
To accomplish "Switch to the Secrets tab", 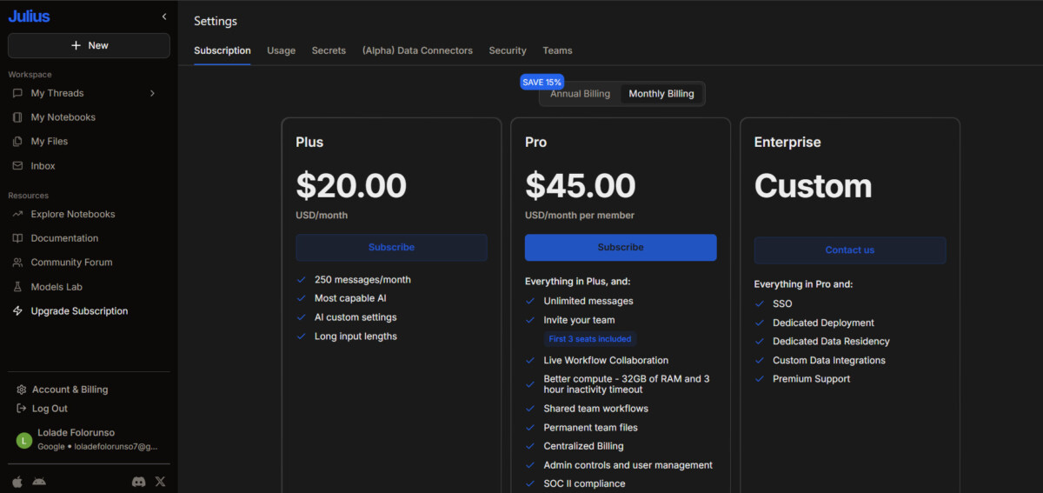I will (x=329, y=50).
